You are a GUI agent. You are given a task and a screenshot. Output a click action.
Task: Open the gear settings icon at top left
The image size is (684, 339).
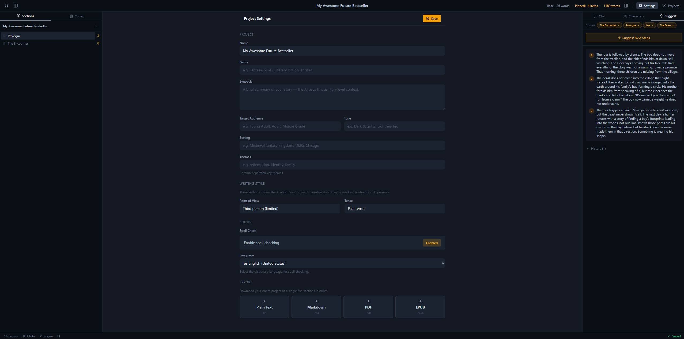6,6
